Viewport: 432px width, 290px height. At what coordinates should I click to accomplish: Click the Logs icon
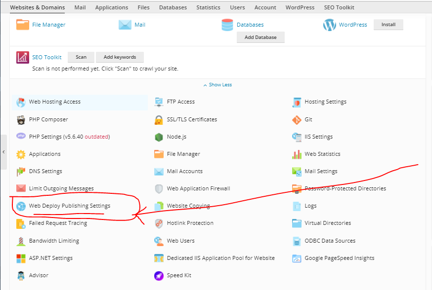tap(297, 206)
